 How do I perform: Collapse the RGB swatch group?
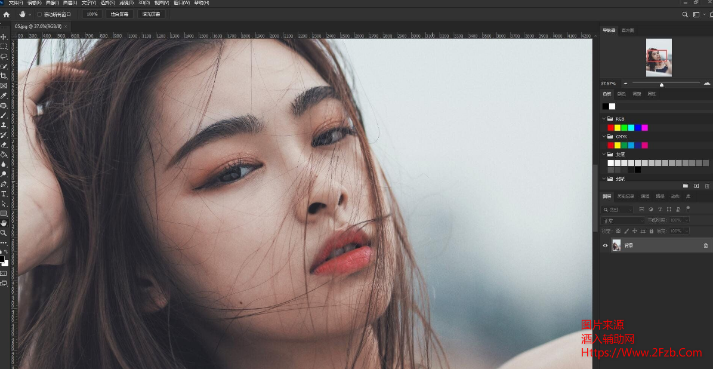604,119
